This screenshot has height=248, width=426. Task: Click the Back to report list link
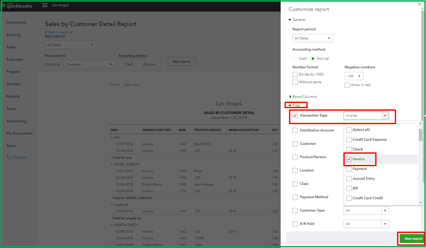[59, 32]
